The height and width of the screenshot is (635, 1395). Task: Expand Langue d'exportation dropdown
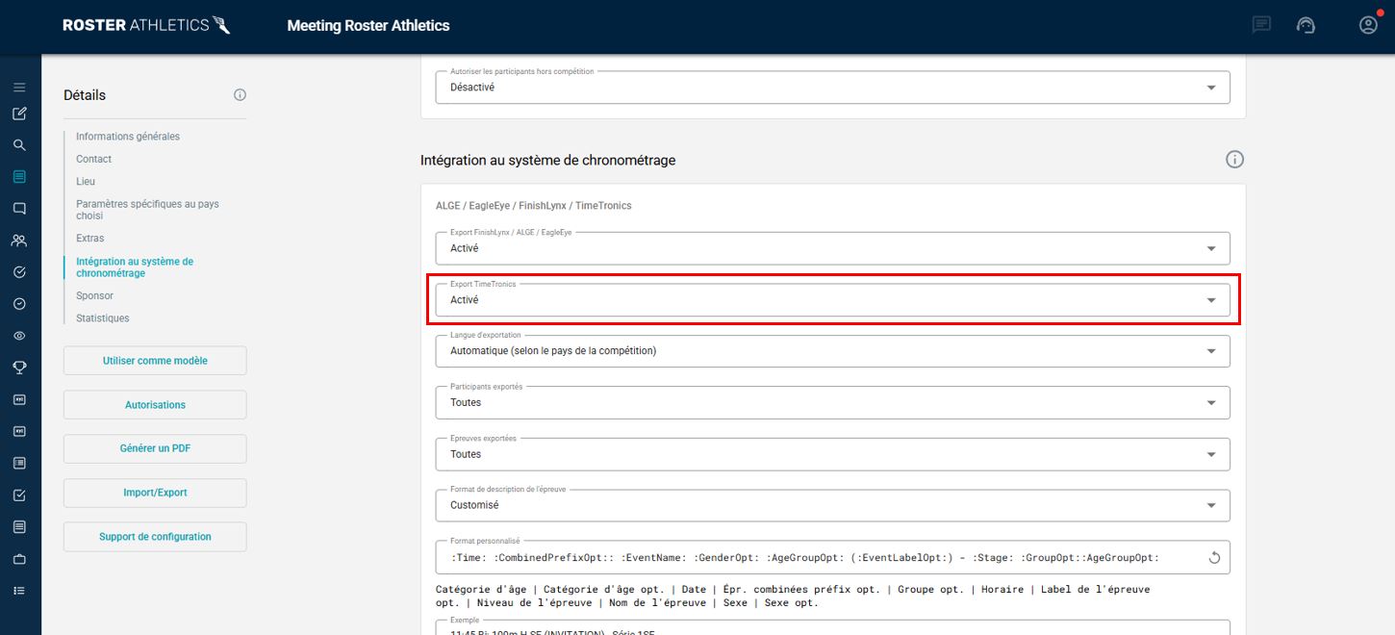tap(833, 351)
